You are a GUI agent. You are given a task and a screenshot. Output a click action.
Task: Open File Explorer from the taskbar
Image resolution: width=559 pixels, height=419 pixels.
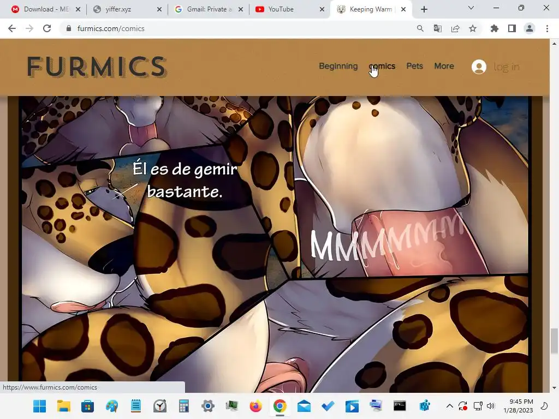[x=63, y=406]
